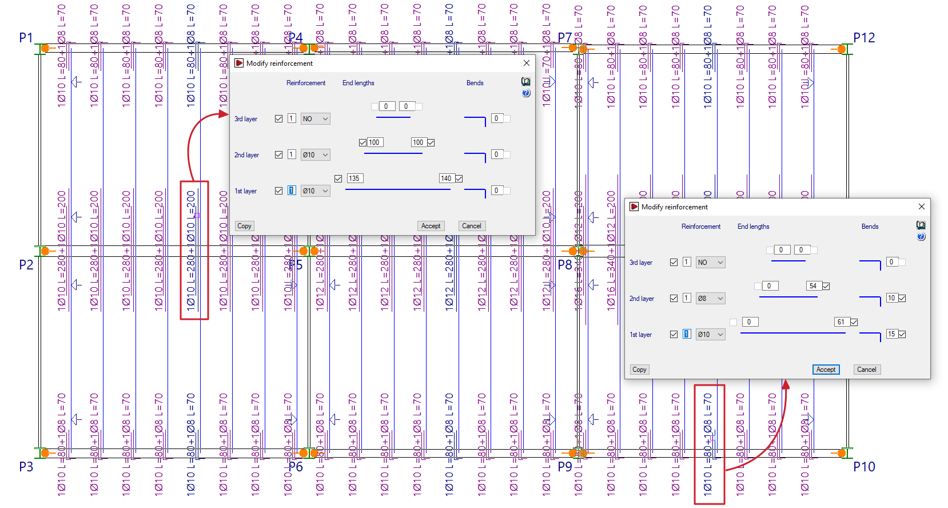The height and width of the screenshot is (508, 948).
Task: Click the end length field showing 140
Action: pos(447,178)
